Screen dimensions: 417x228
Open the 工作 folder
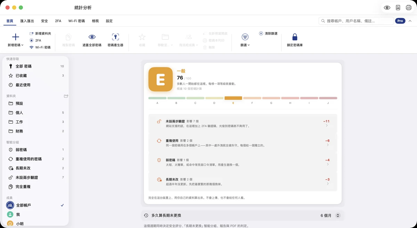[x=36, y=122]
